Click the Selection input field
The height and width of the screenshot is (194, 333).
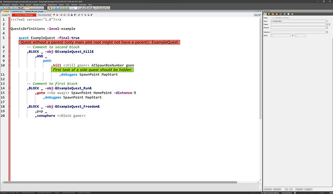[298, 32]
